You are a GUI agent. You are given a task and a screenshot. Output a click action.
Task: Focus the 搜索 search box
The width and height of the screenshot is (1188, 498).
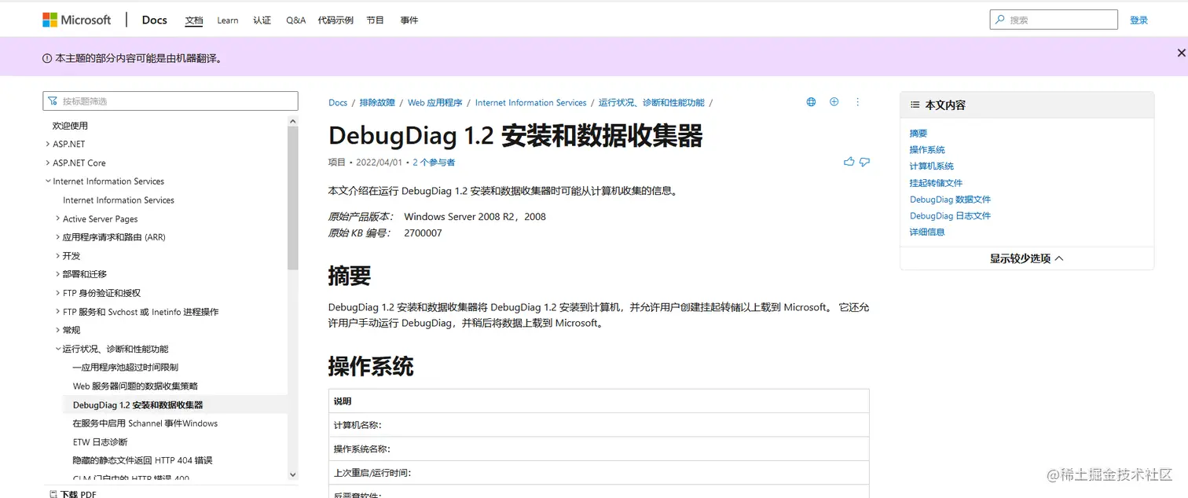tap(1053, 20)
